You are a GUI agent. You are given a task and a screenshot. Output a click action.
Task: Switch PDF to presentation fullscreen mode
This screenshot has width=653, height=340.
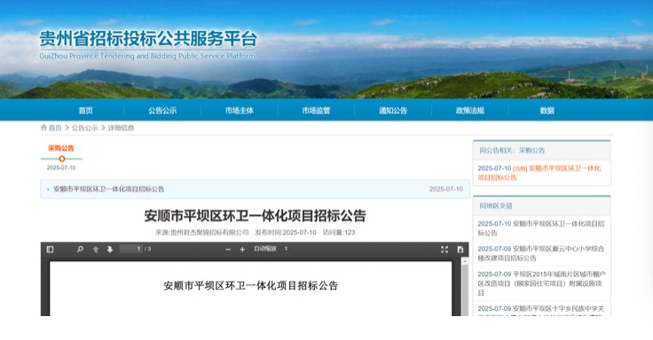[445, 250]
